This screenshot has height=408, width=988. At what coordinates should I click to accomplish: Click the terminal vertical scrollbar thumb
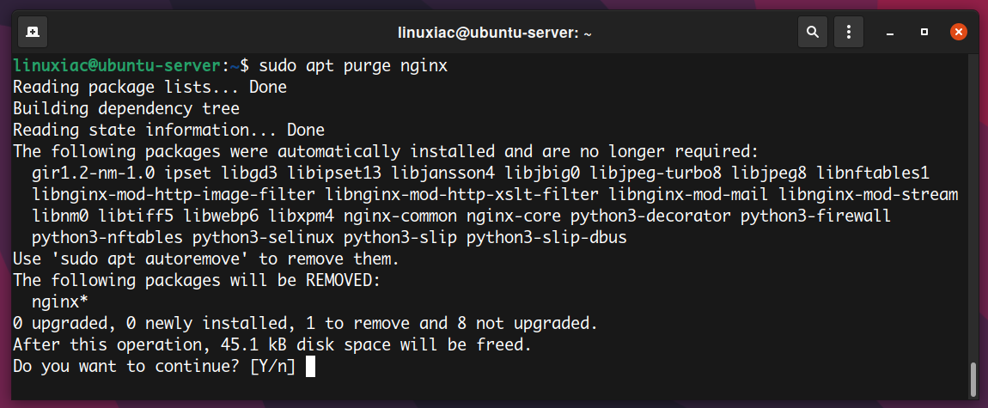[973, 380]
